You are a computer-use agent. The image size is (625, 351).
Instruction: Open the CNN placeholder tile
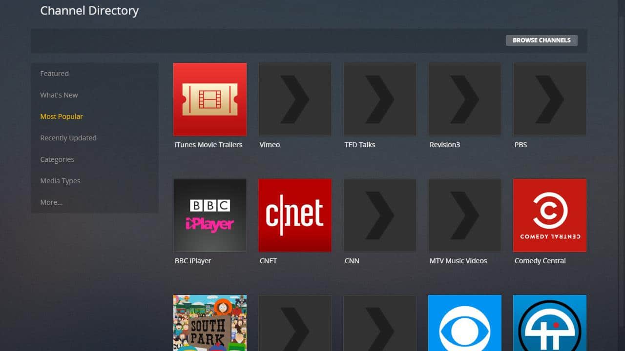380,215
